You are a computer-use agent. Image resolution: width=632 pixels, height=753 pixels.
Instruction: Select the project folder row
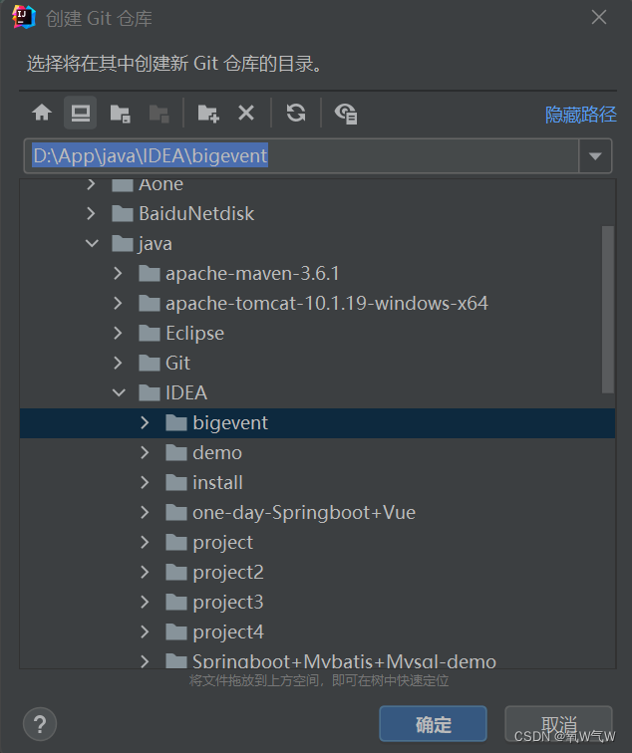(x=317, y=542)
